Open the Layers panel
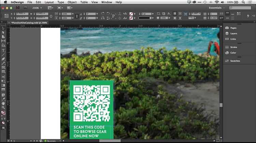The height and width of the screenshot is (143, 256). 231,34
